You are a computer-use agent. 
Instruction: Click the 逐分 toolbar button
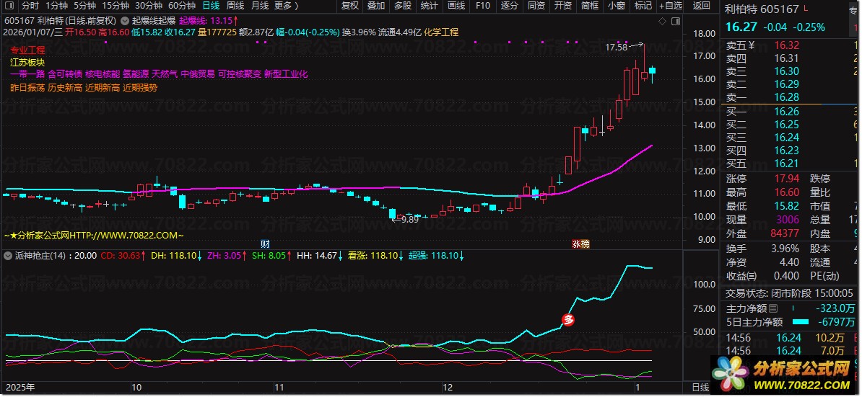[x=509, y=6]
